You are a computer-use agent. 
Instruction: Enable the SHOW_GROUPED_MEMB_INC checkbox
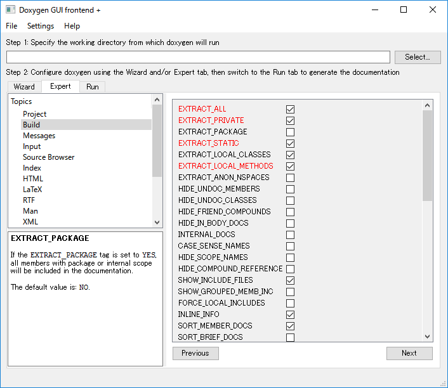(290, 292)
